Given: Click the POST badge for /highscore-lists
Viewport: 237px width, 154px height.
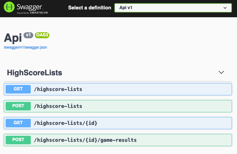Looking at the screenshot, I should click(18, 106).
